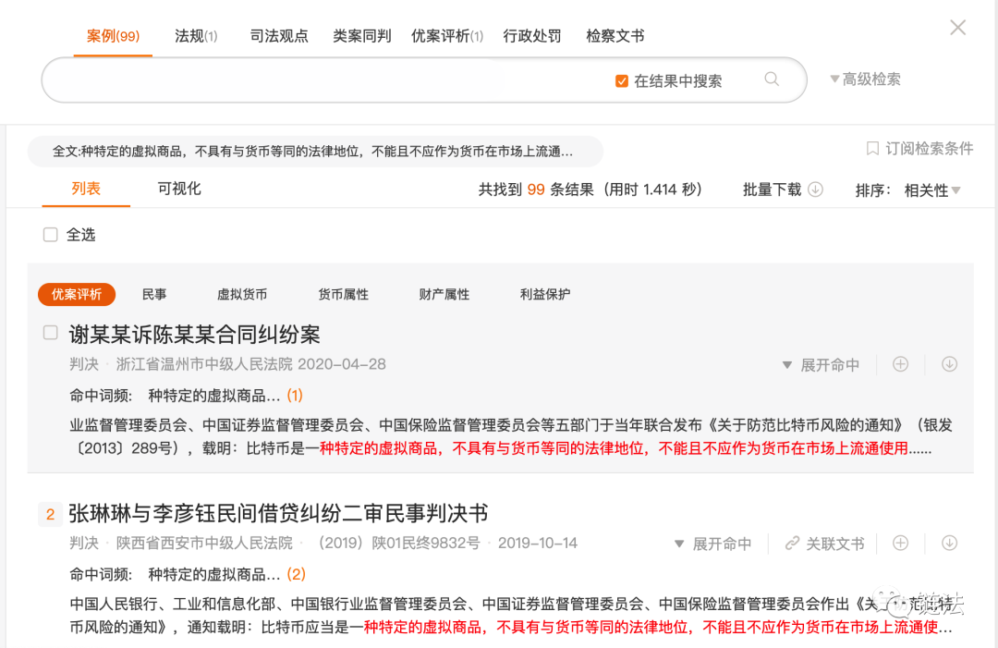Click the subscribe bookmark icon
Viewport: 998px width, 648px height.
tap(872, 148)
